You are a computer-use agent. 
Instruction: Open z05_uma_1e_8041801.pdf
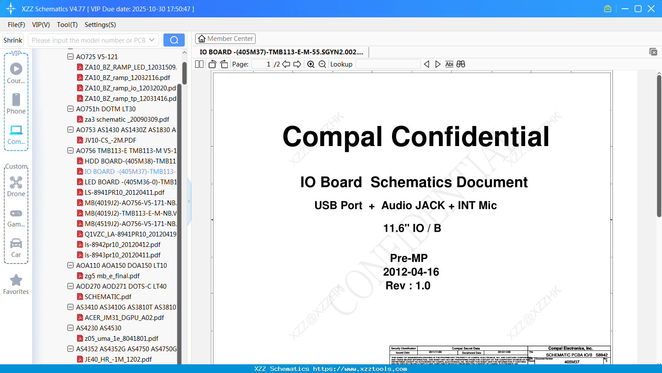click(x=122, y=338)
